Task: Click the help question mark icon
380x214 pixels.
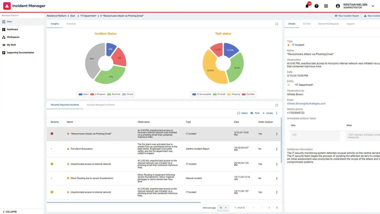Action: click(316, 6)
